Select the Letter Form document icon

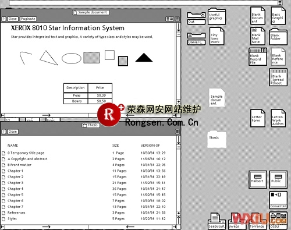pyautogui.click(x=257, y=118)
